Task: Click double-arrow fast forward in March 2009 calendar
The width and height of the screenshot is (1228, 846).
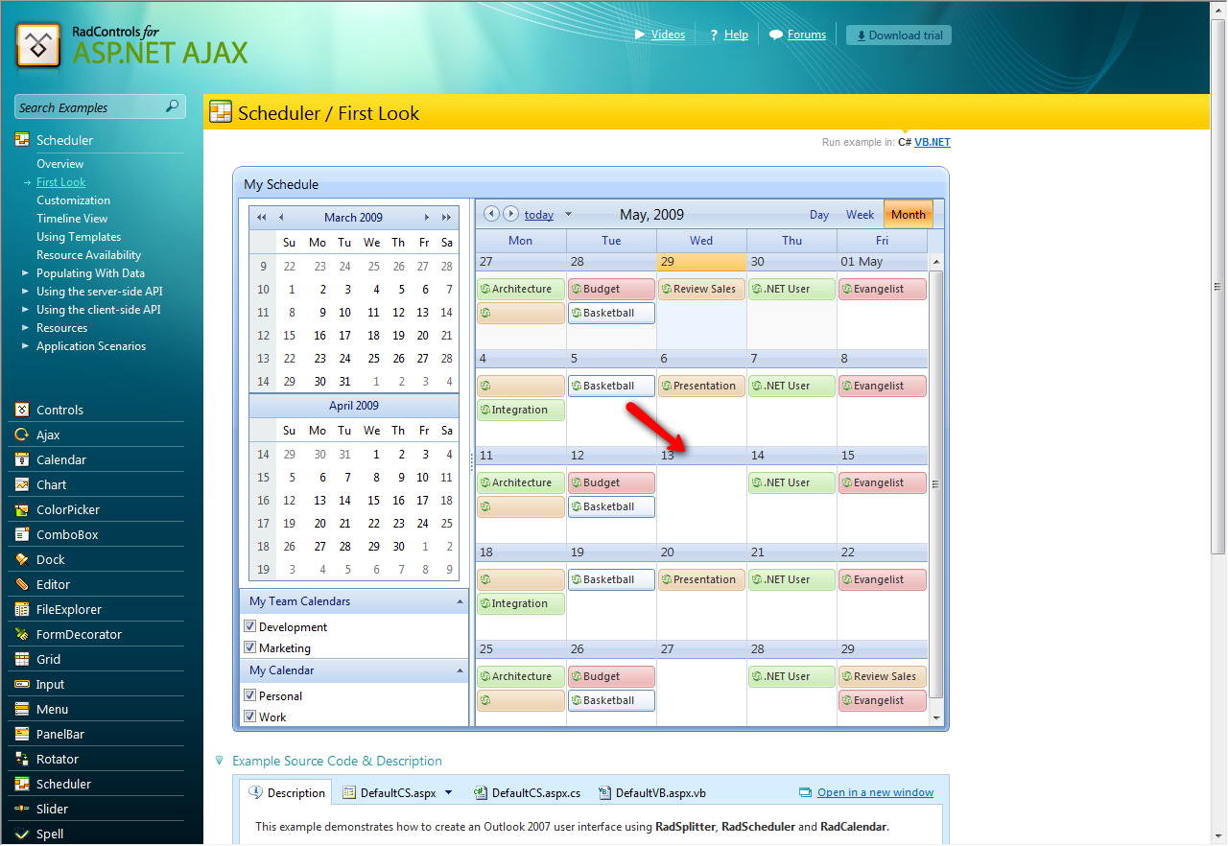Action: [x=446, y=218]
